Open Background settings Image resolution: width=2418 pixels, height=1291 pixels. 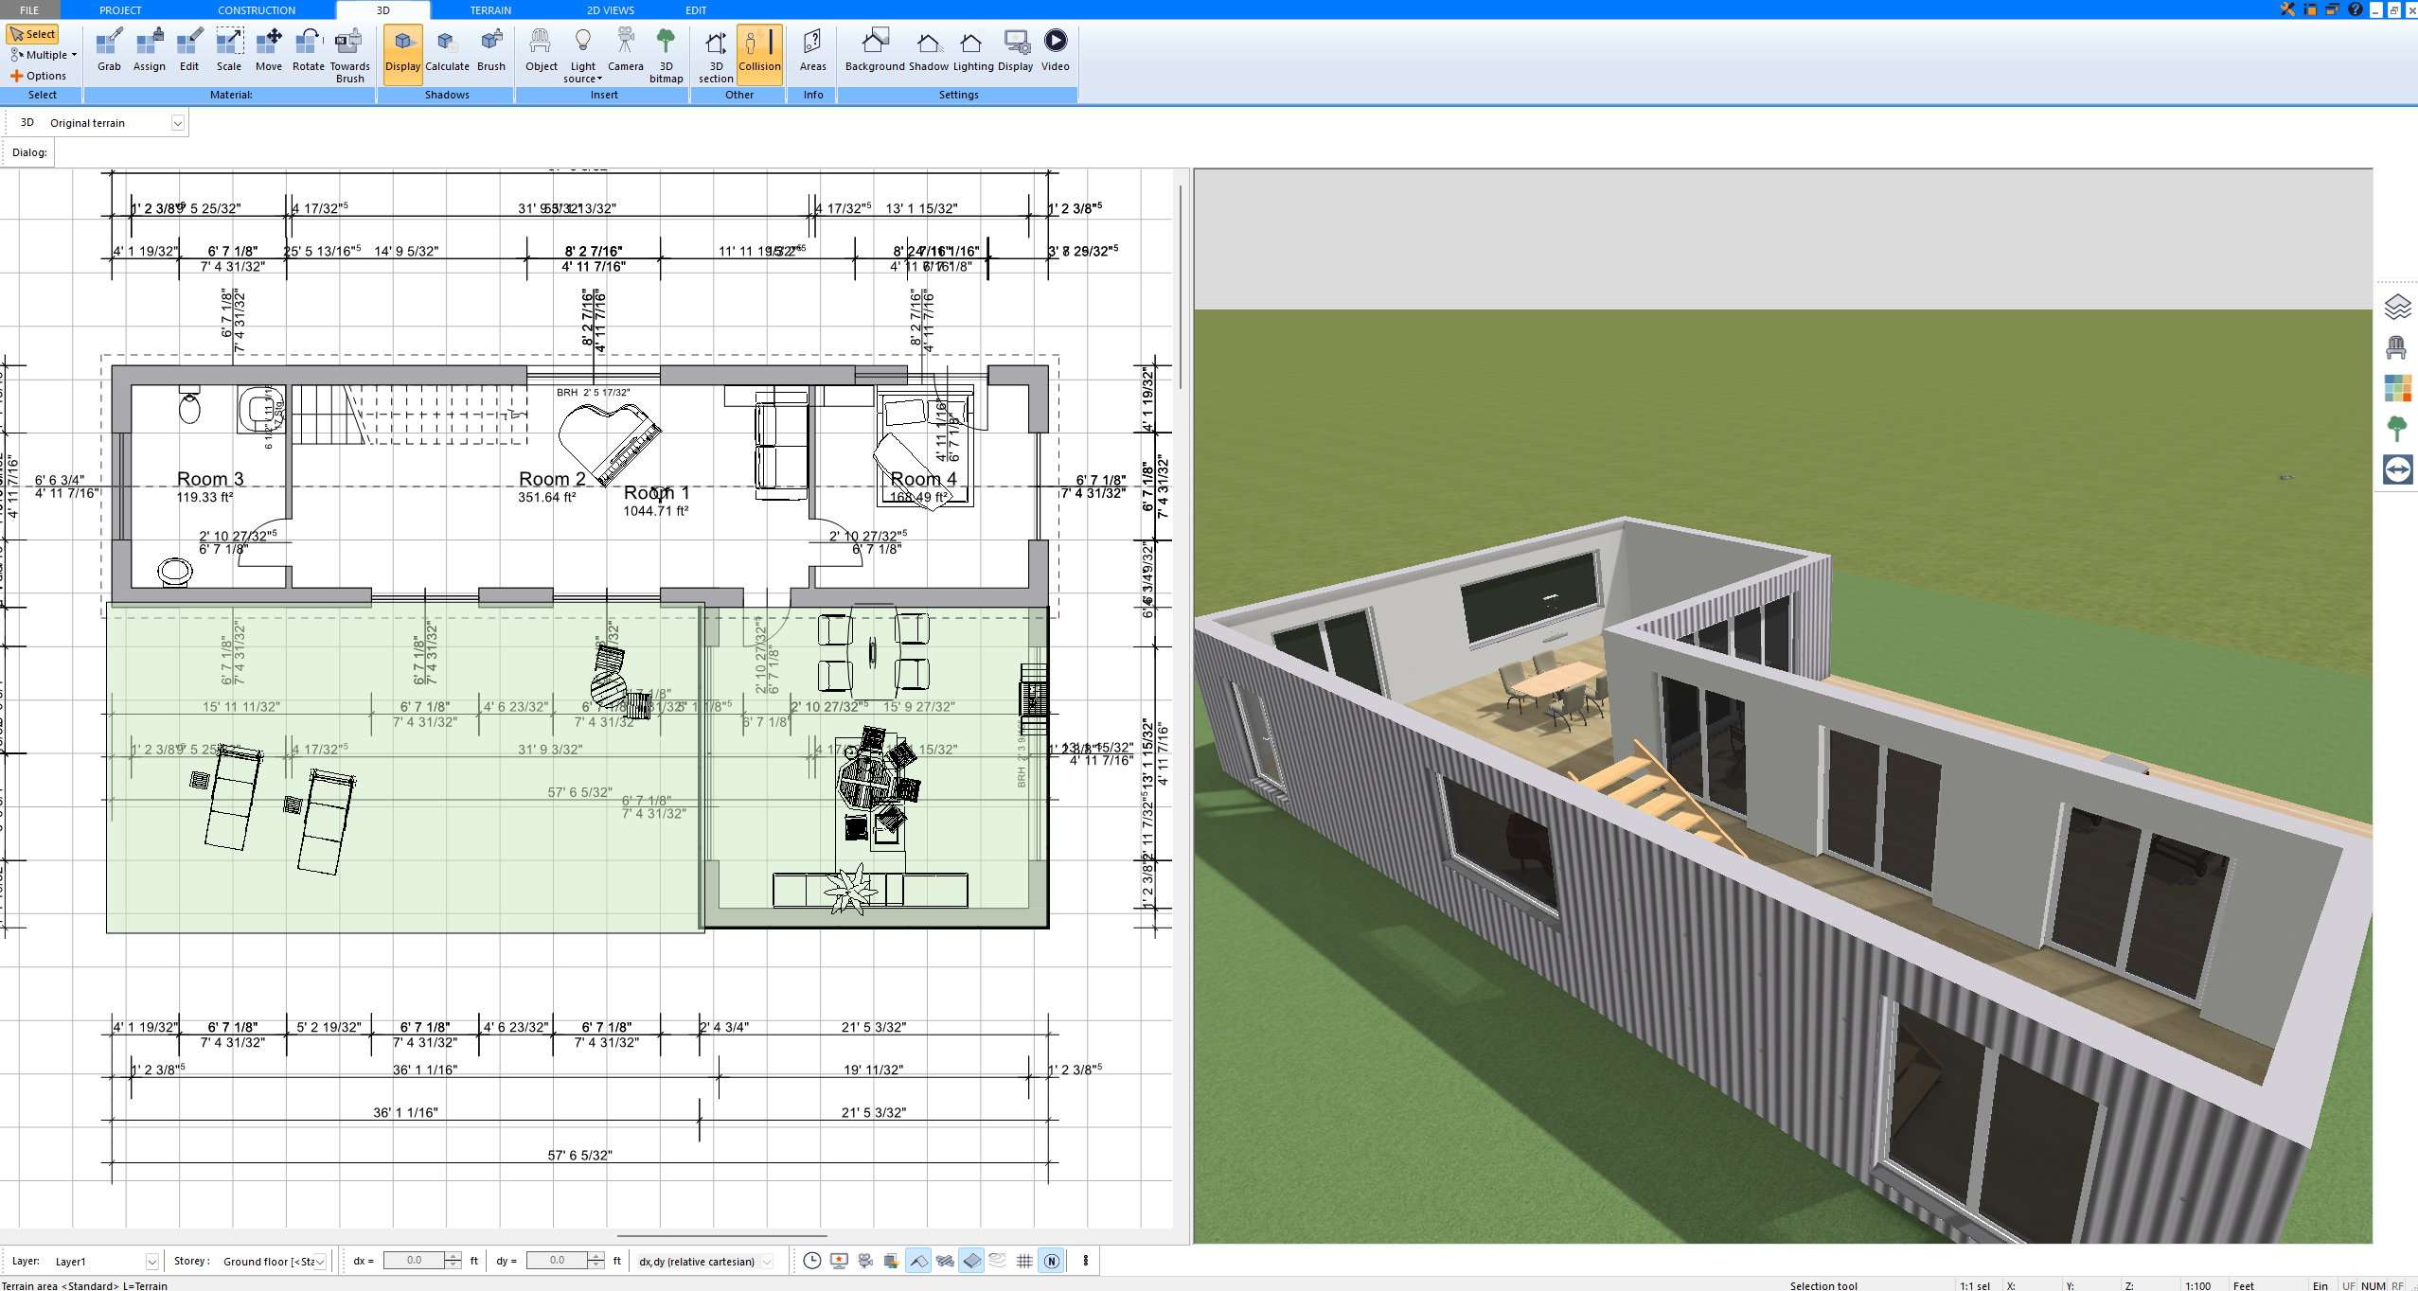(x=875, y=50)
